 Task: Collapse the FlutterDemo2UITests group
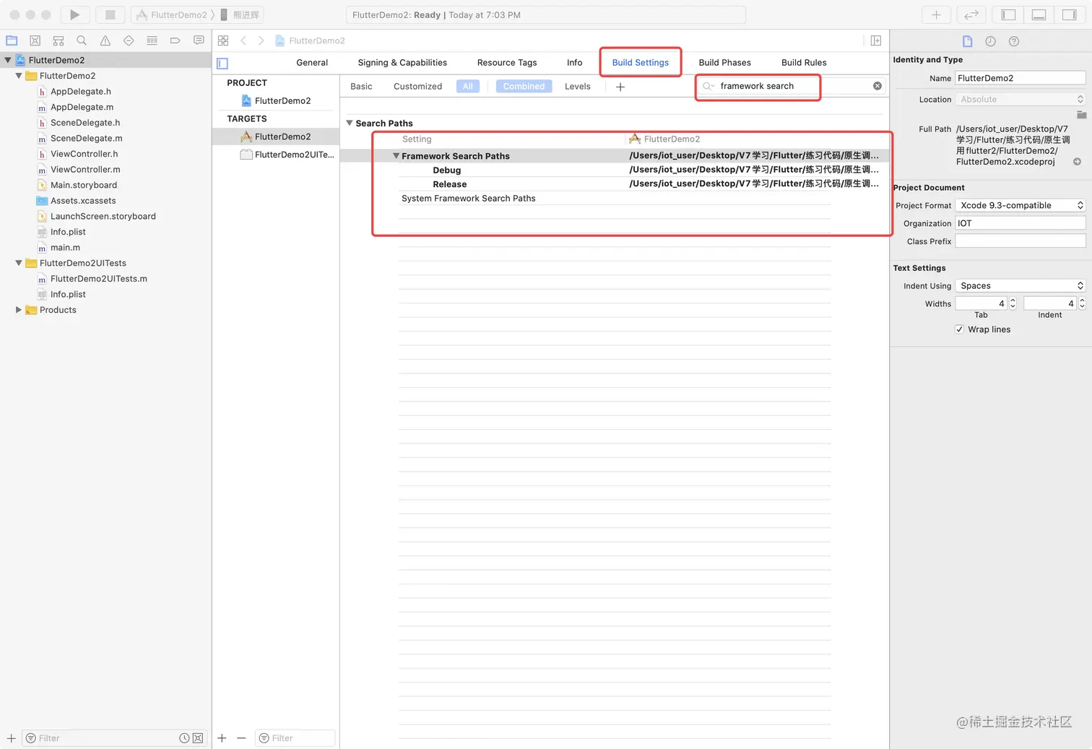pyautogui.click(x=19, y=263)
